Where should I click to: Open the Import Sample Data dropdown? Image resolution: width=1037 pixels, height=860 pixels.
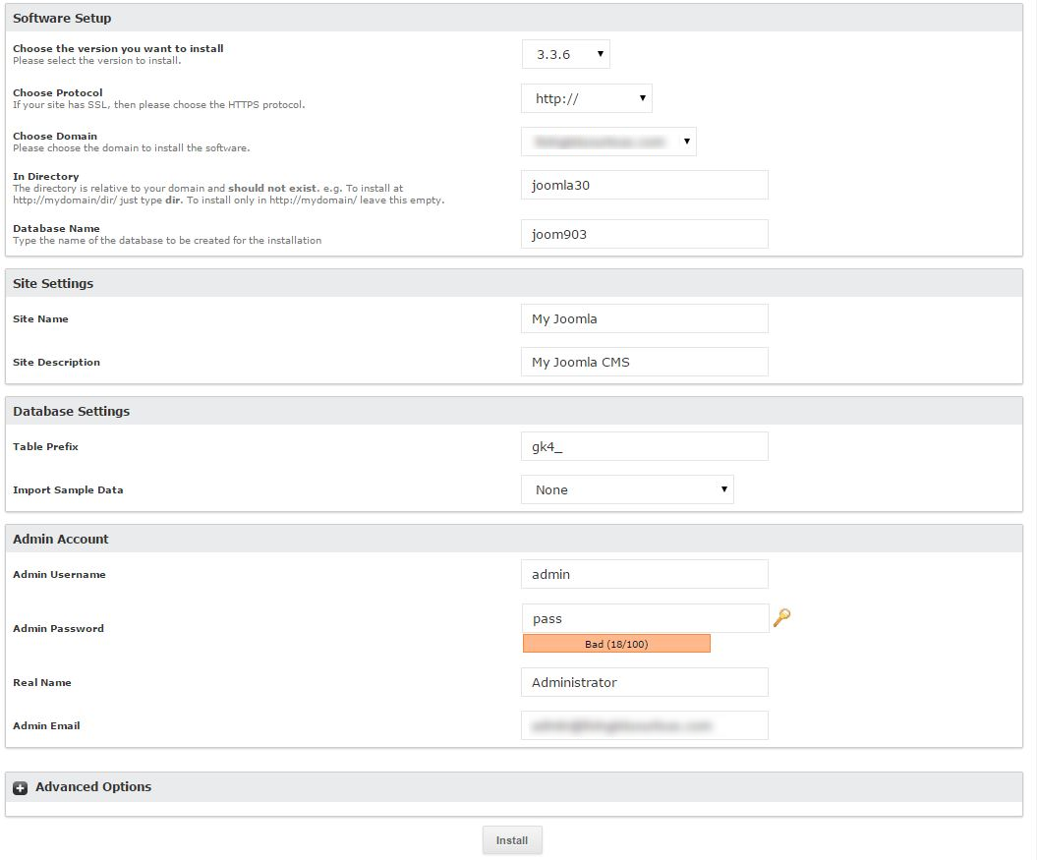tap(626, 489)
